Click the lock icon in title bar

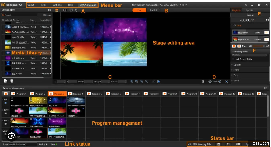coord(246,5)
